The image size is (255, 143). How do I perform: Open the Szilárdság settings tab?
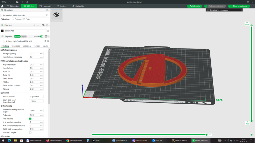point(16,46)
